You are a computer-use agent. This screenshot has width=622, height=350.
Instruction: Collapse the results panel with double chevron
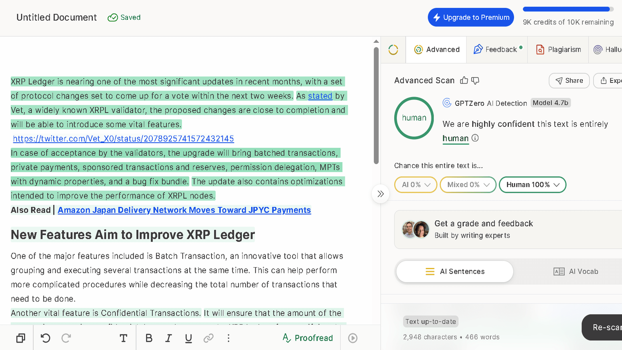click(x=381, y=194)
